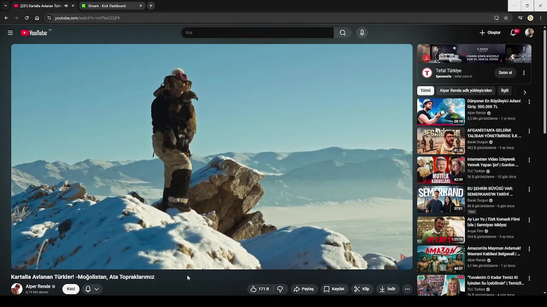Image resolution: width=547 pixels, height=307 pixels.
Task: Open more actions below the video
Action: point(407,289)
